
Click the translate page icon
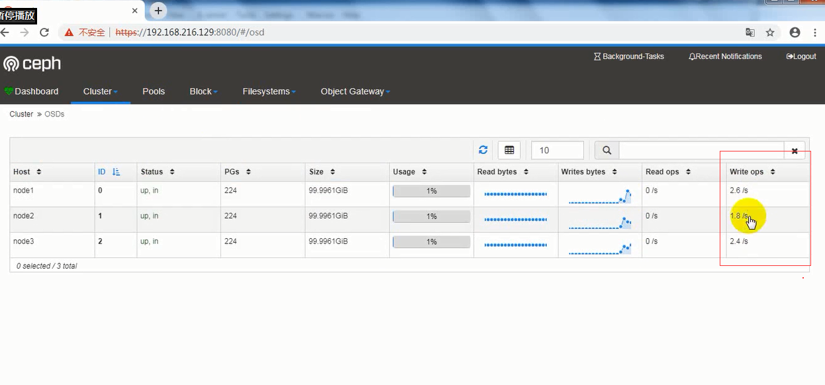[750, 32]
